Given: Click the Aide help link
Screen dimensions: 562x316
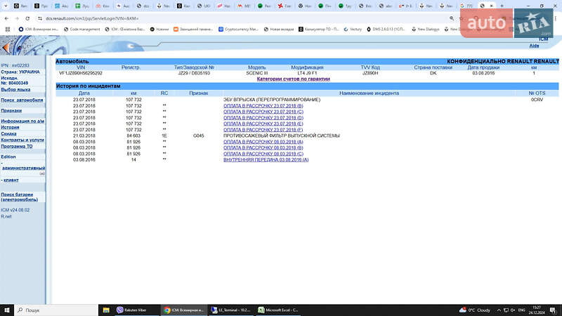Looking at the screenshot, I should (534, 46).
